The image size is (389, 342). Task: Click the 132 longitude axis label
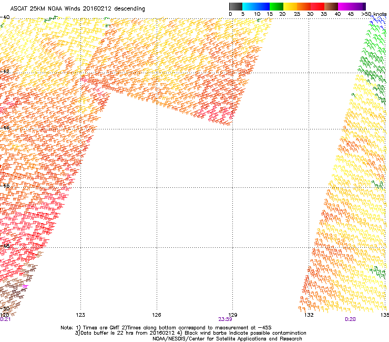pyautogui.click(x=309, y=315)
